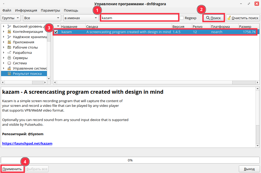Screen dimensions: 261x173
Task: Click the Поиск button
Action: click(x=214, y=18)
